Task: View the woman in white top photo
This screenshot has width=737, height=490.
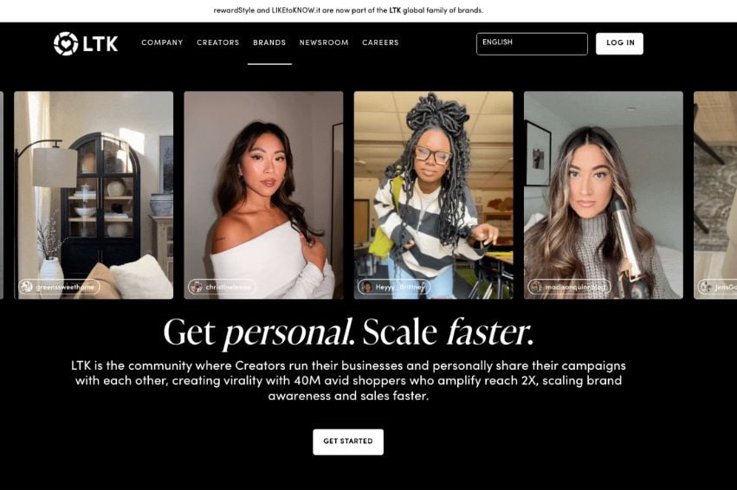Action: [263, 195]
